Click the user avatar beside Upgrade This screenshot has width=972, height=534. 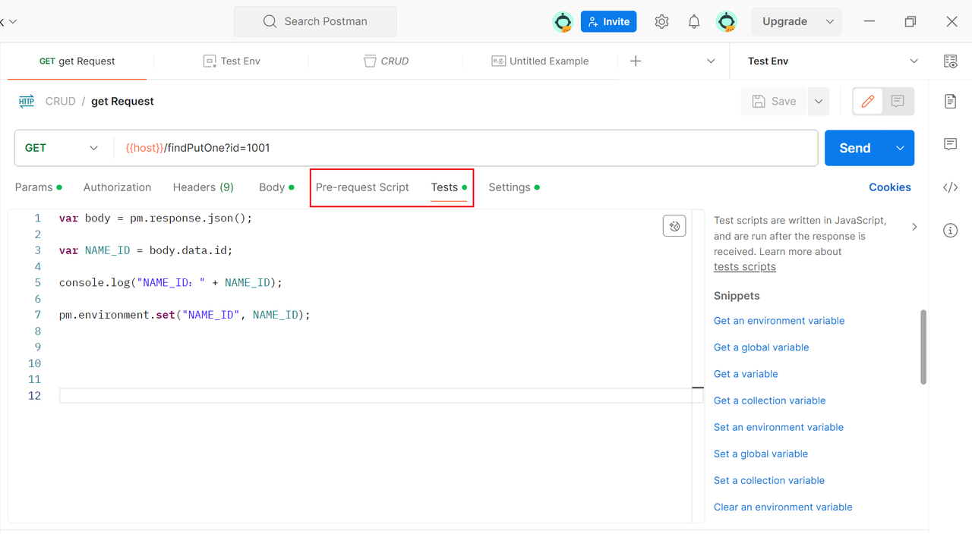(727, 21)
